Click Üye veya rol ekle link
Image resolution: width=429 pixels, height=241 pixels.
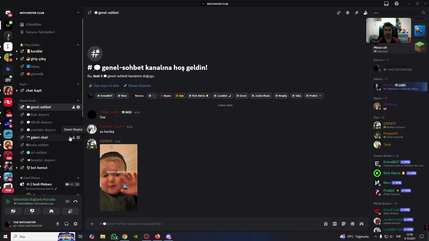[x=104, y=86]
